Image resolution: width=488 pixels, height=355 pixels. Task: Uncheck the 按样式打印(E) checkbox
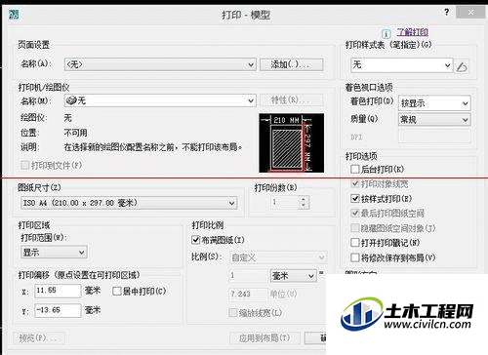355,198
